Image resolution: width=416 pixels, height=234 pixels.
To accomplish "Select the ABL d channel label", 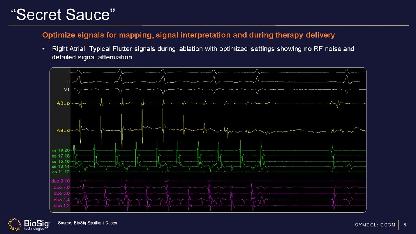I will [x=63, y=130].
